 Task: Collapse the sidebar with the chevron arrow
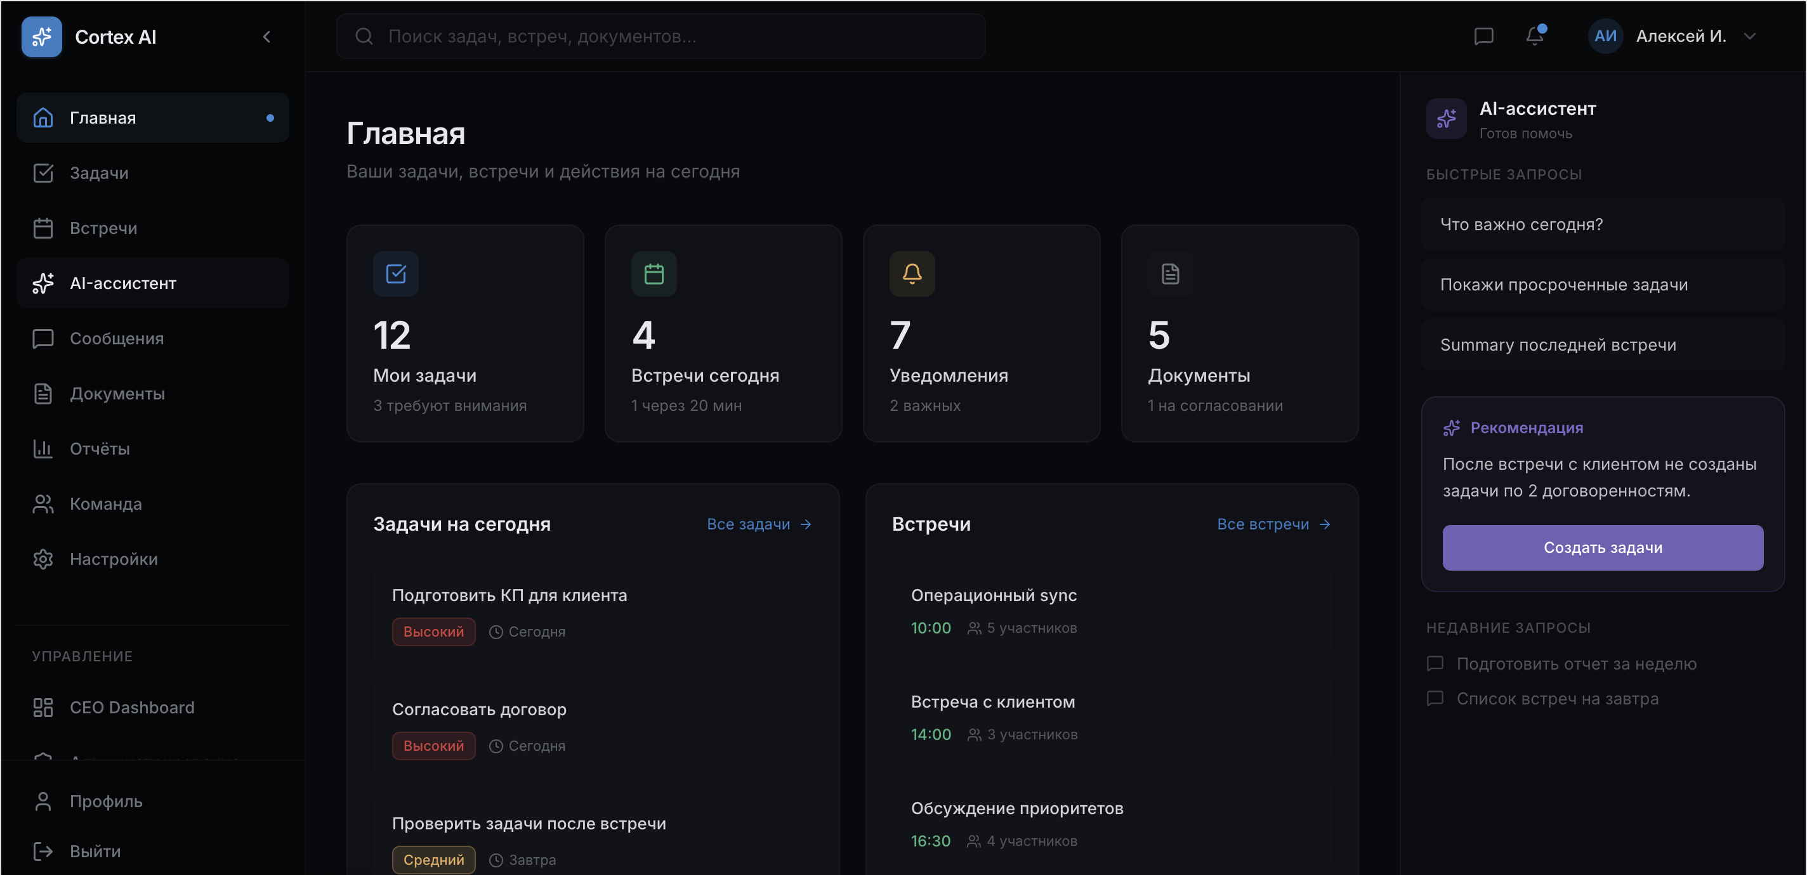tap(266, 37)
